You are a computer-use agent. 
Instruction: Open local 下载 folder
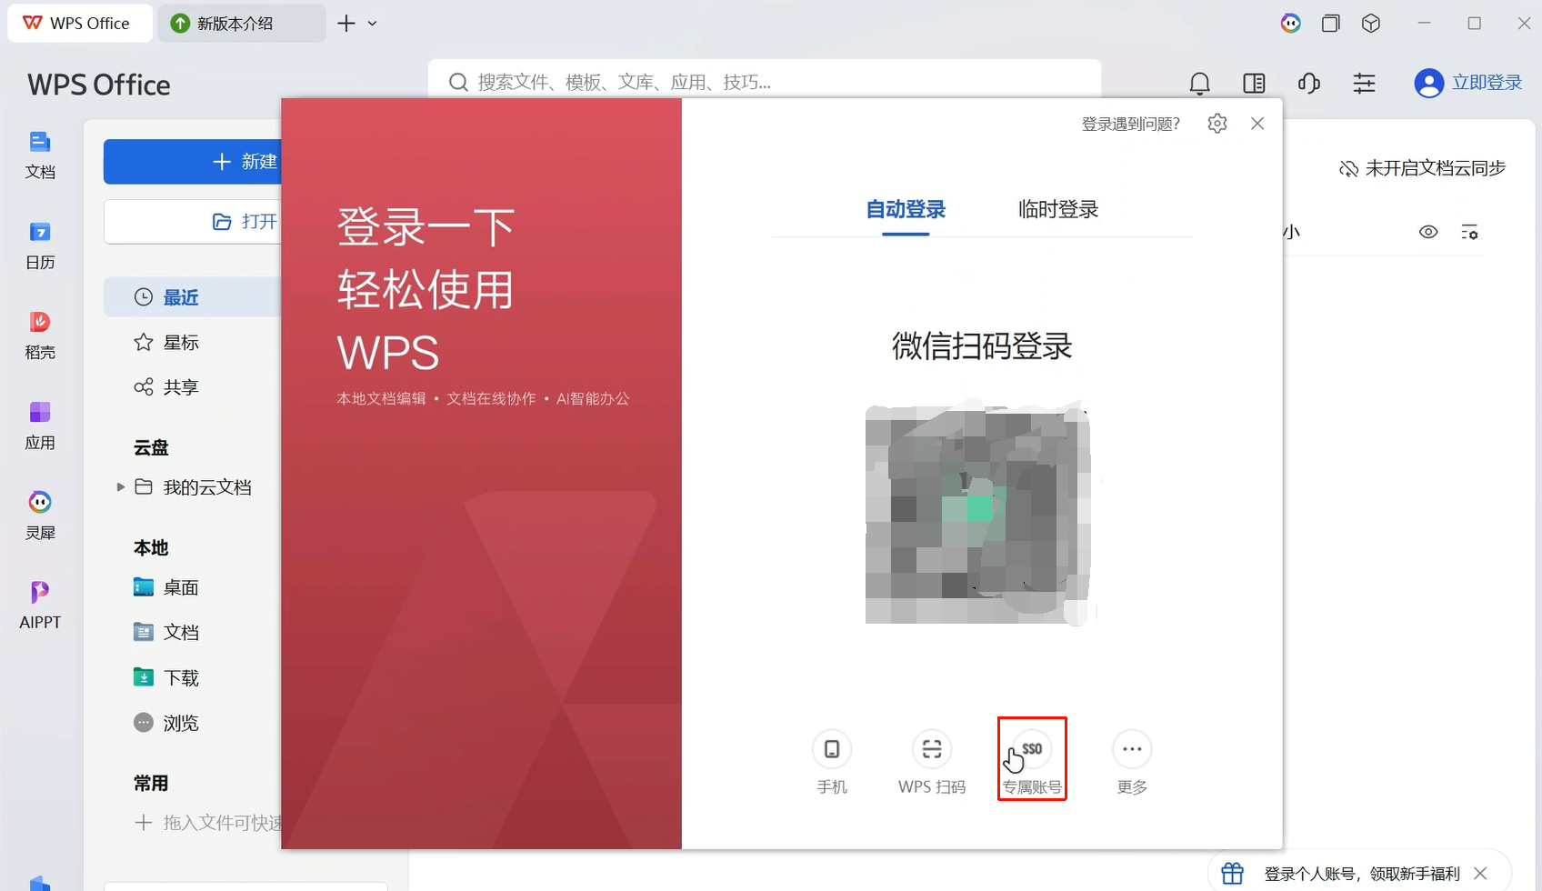(x=166, y=677)
